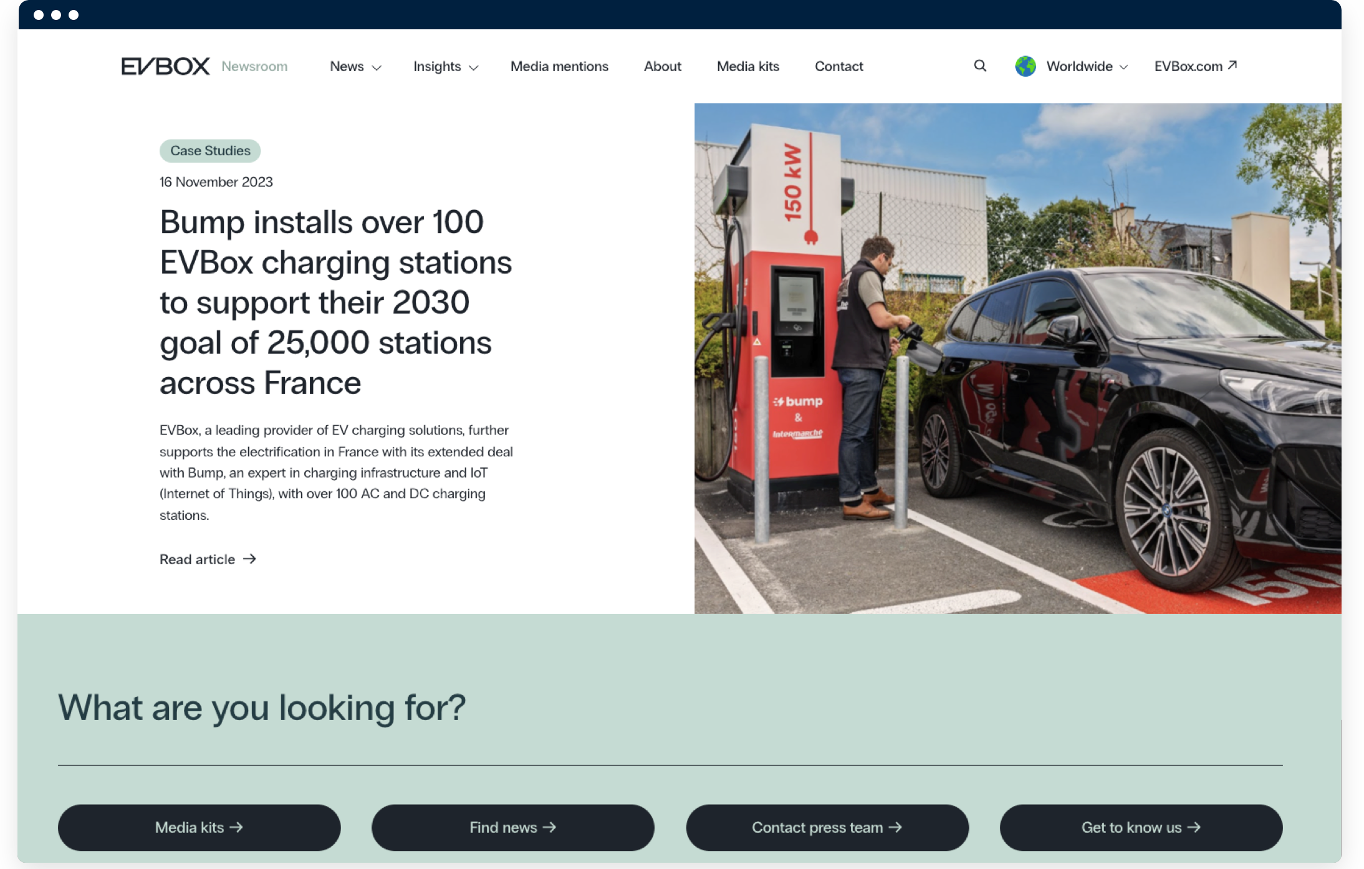Click the first window dot in title bar

click(39, 15)
